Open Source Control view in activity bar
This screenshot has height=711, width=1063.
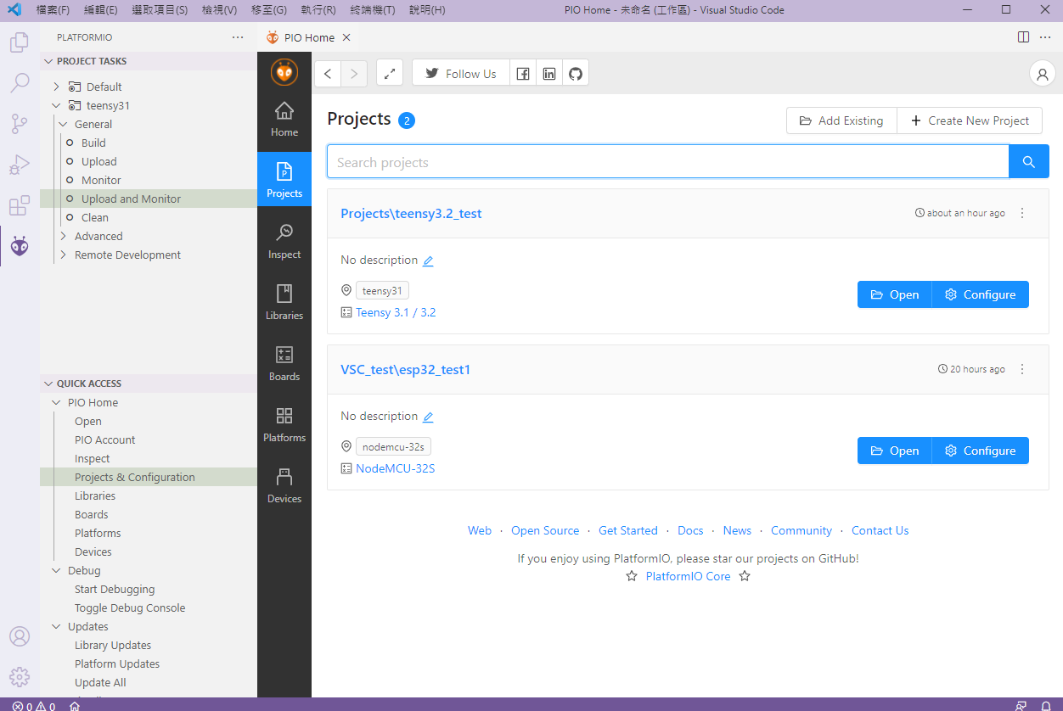(x=20, y=124)
